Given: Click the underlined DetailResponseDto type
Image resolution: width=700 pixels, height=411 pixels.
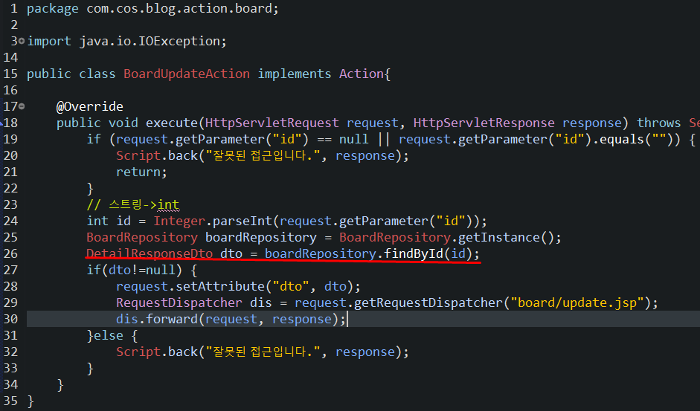Looking at the screenshot, I should [x=150, y=253].
